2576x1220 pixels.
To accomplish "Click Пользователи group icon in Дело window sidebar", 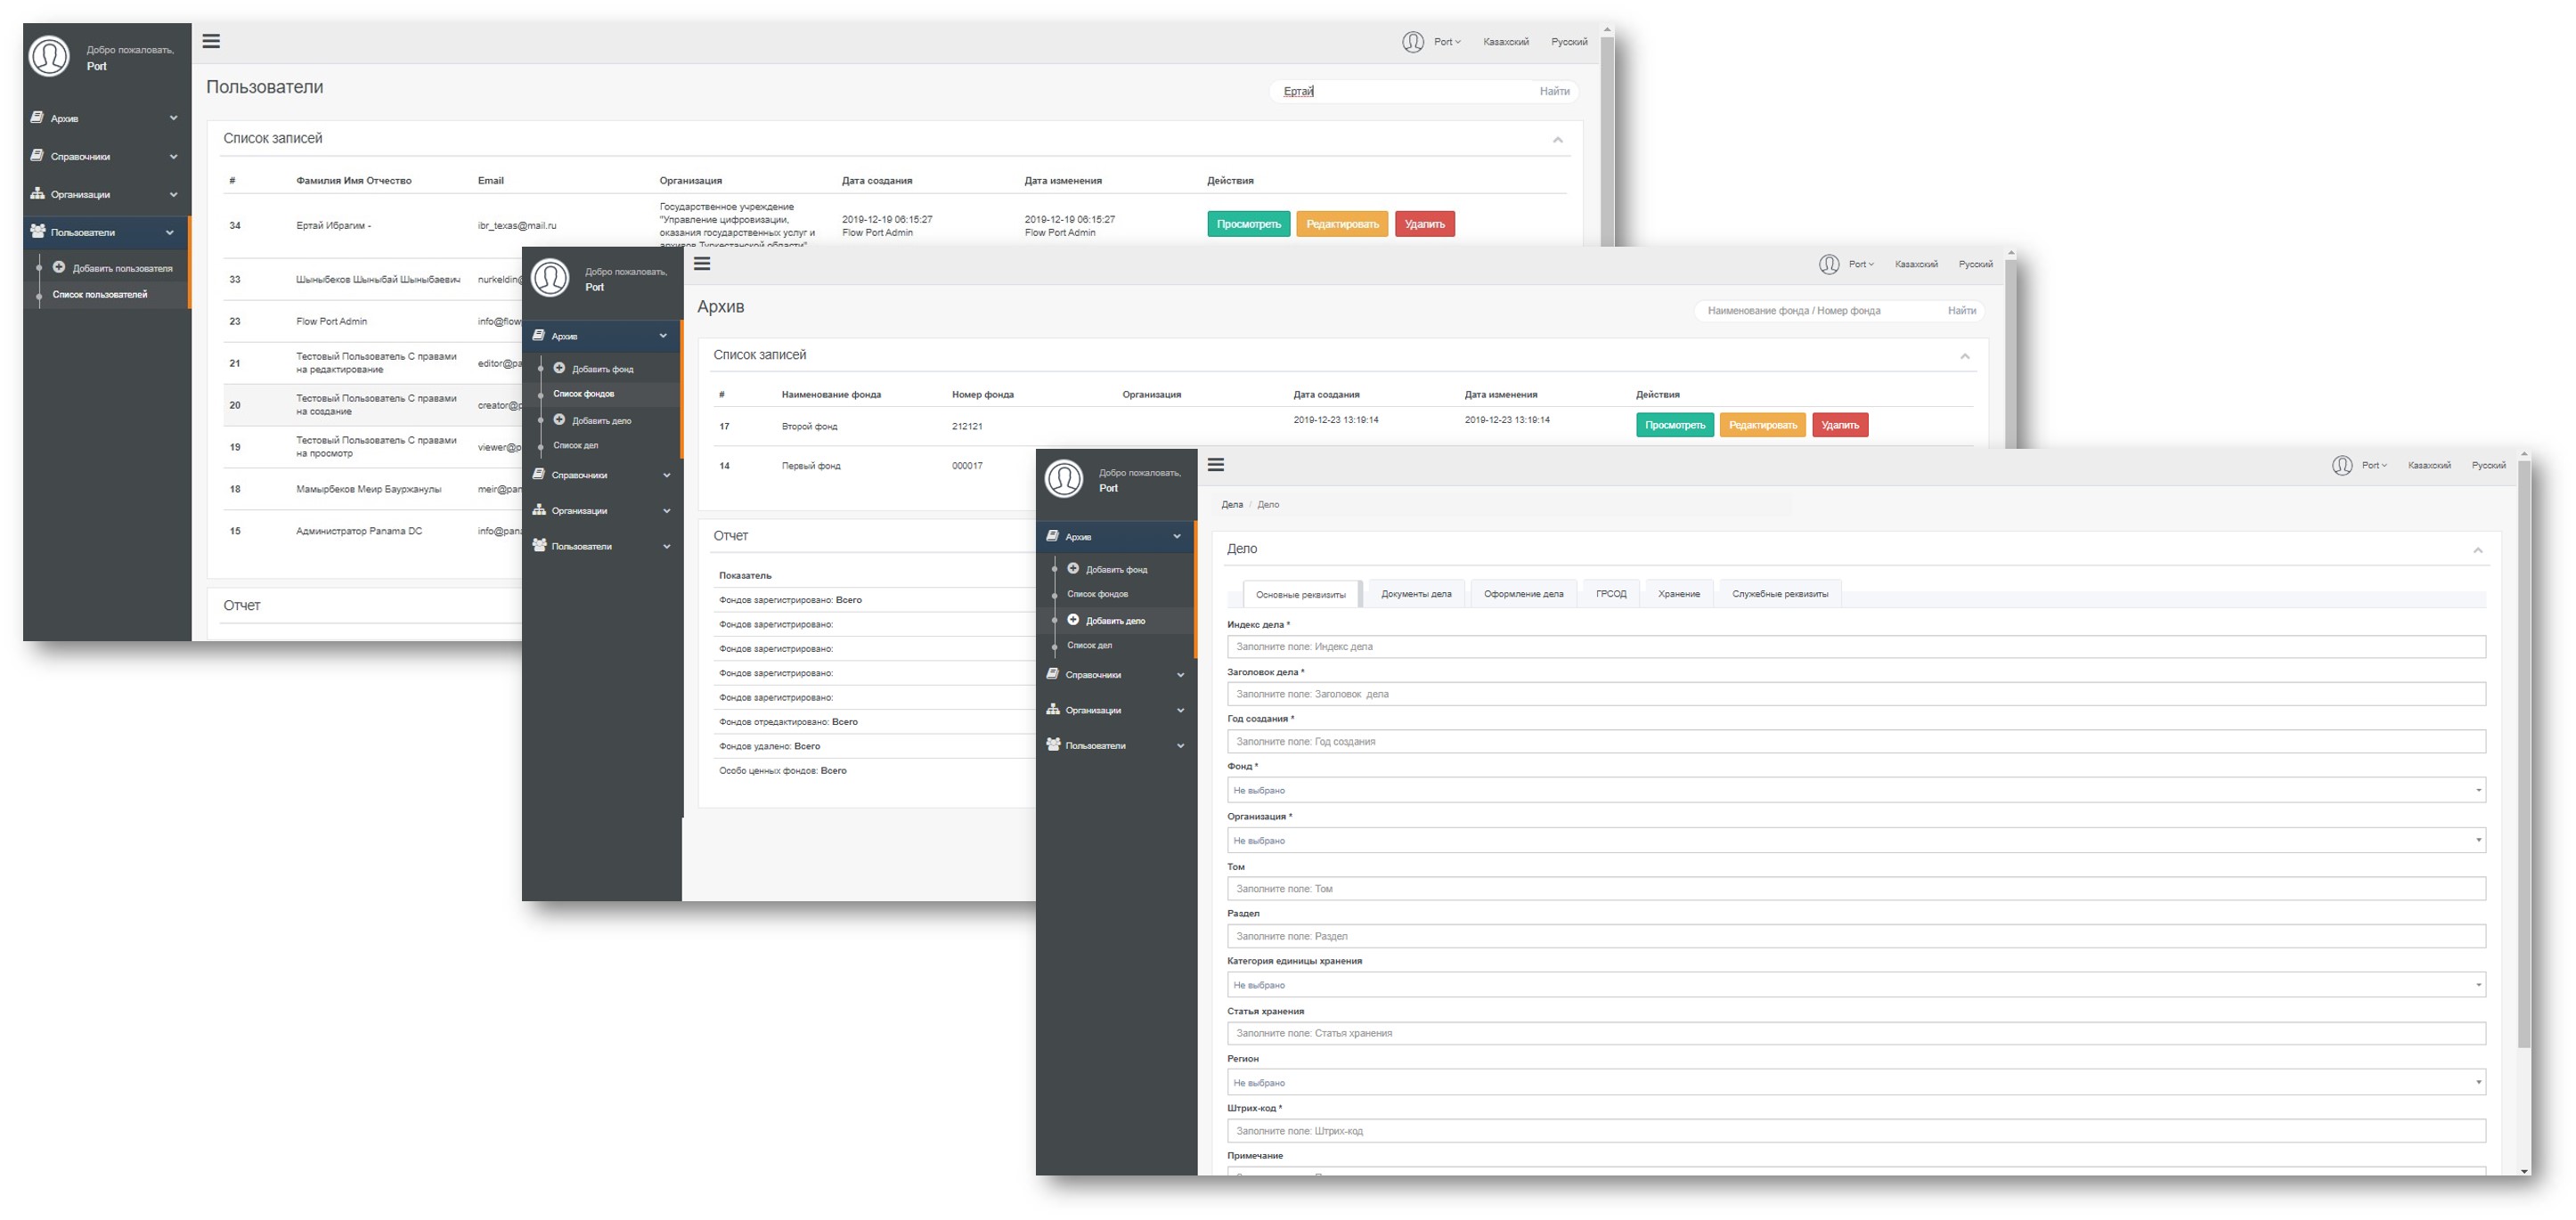I will 1053,745.
